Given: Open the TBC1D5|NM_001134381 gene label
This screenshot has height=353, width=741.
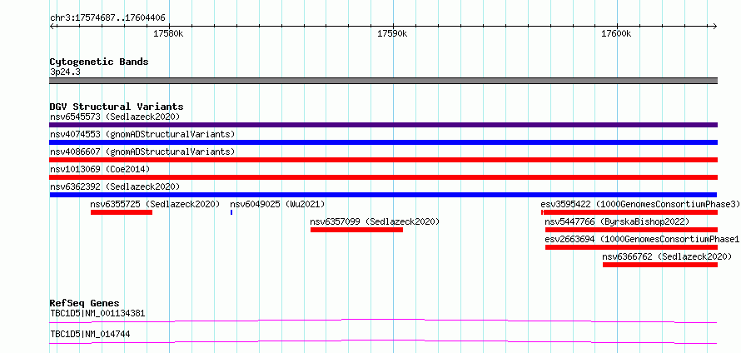Looking at the screenshot, I should 97,313.
